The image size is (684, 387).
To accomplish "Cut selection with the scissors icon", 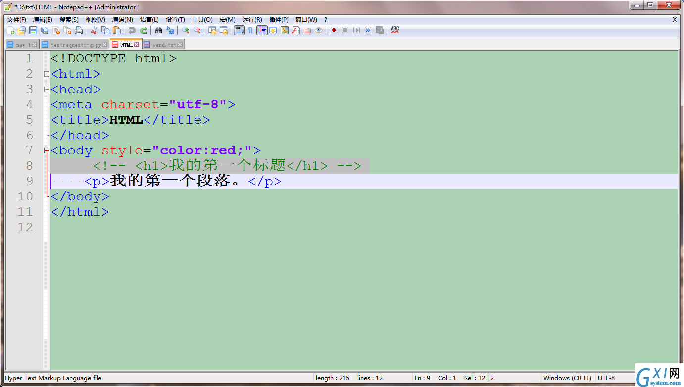I will (x=94, y=30).
